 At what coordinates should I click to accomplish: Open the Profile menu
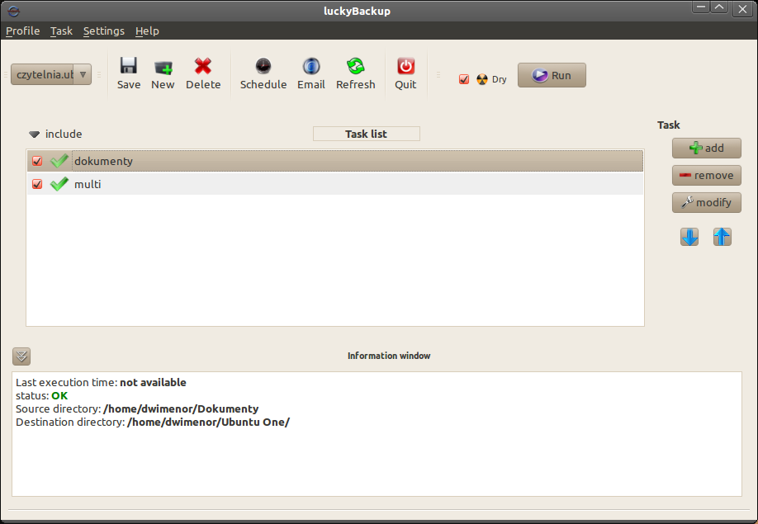click(23, 31)
